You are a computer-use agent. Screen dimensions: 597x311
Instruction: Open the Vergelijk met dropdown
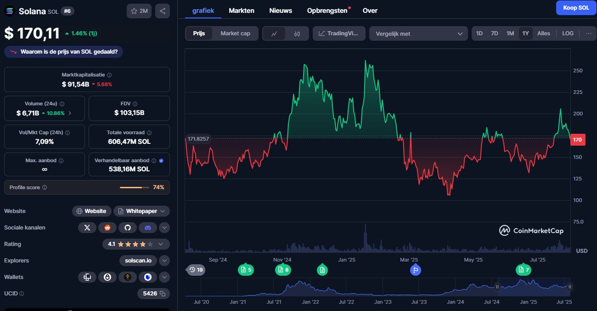(x=418, y=33)
